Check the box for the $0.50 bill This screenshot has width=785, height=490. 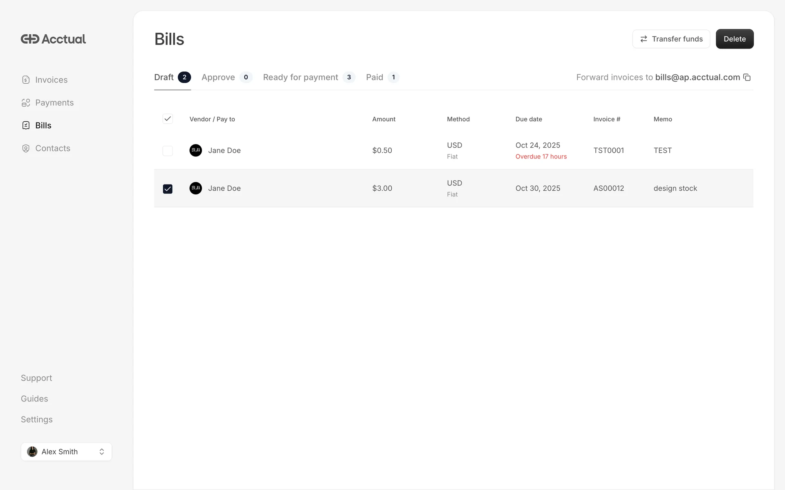(168, 151)
